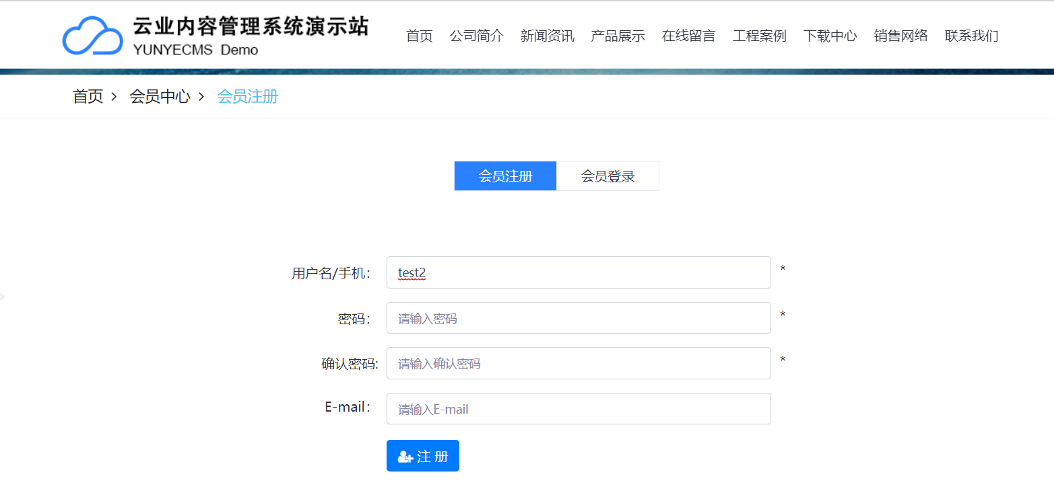This screenshot has height=489, width=1054.
Task: Open the 公司简介 page
Action: 477,36
